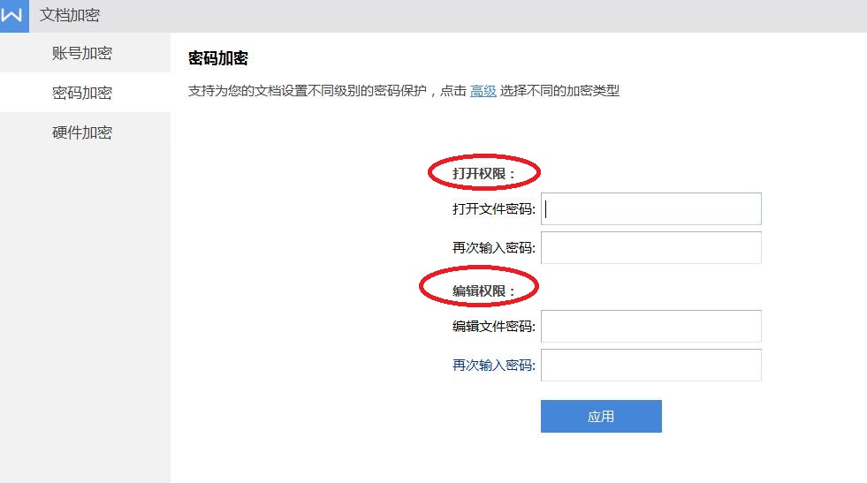This screenshot has height=483, width=867.
Task: Click the 再次输入密码 field under 打开权限
Action: click(x=650, y=248)
